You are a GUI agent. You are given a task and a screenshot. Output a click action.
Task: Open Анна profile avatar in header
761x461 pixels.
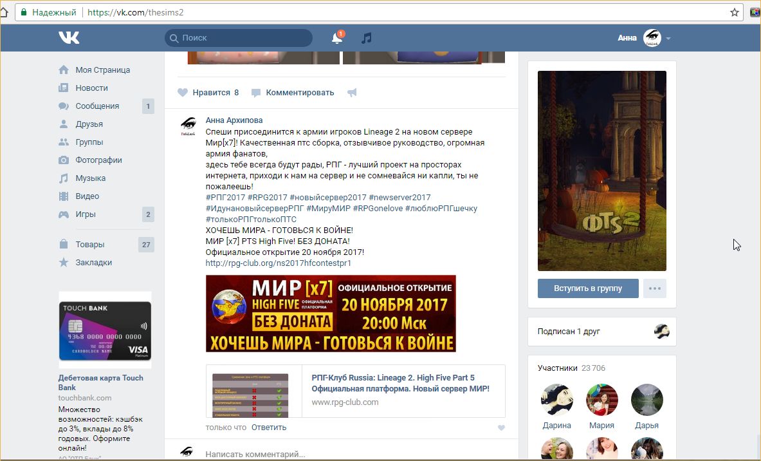[x=652, y=38]
